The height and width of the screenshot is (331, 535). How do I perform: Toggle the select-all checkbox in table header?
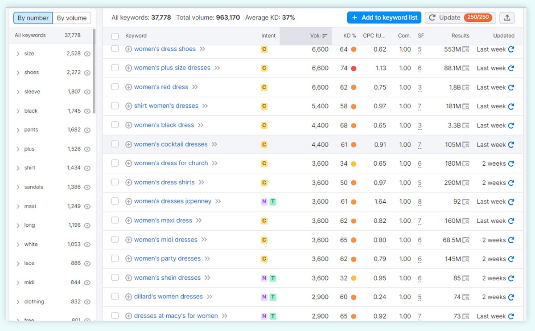[115, 36]
